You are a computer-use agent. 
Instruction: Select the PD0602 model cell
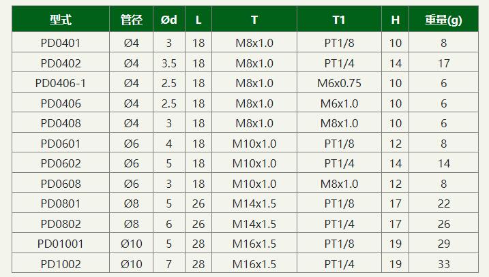coord(61,163)
